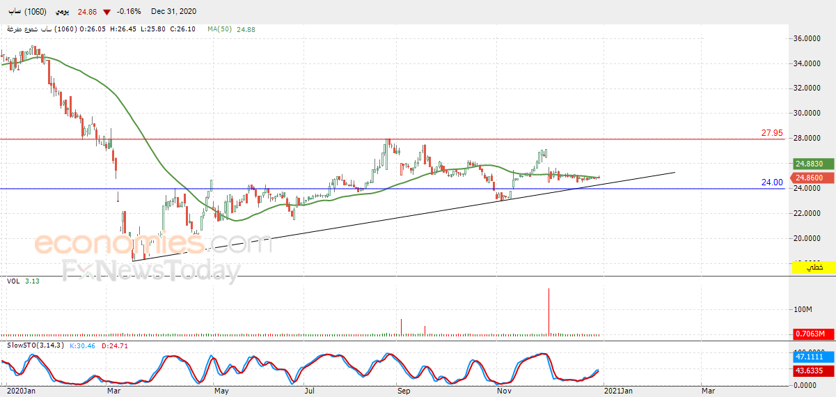Click the tallest volume spike bar in November

point(549,313)
